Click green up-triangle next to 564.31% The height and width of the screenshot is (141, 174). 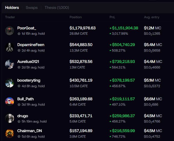click(110, 67)
